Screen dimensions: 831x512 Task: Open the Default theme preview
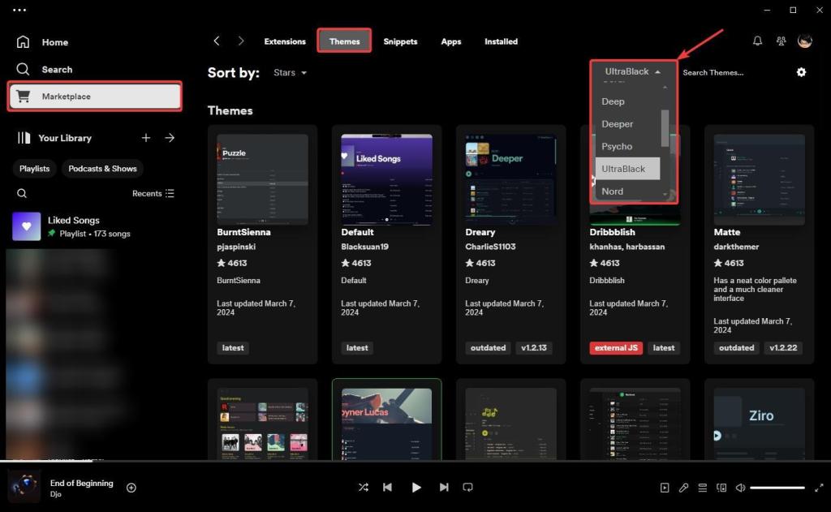tap(386, 179)
